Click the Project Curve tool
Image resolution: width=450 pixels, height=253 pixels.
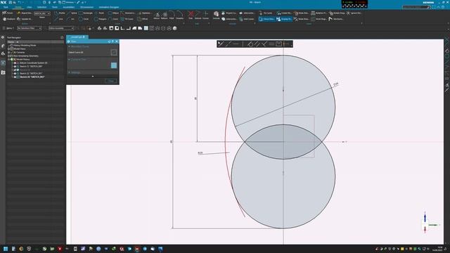click(229, 13)
